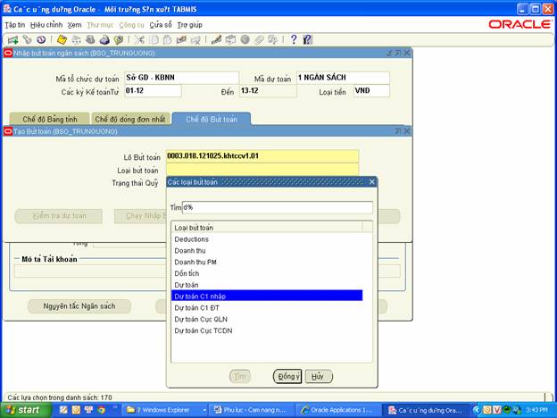Click the Delete Record toolbar icon
557x418 pixels.
click(x=195, y=40)
